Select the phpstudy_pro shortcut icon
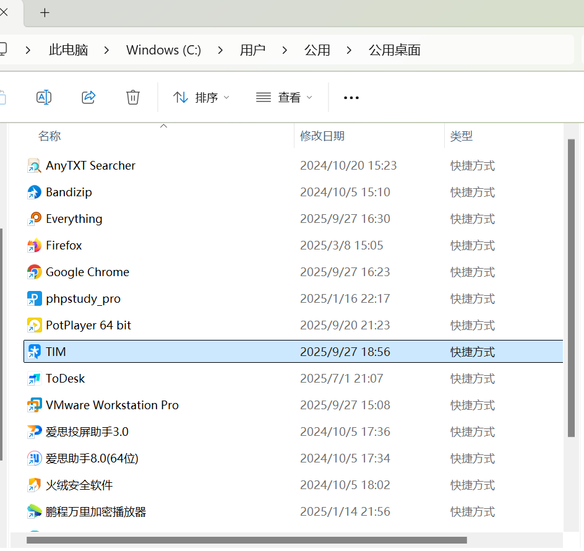This screenshot has height=551, width=584. [34, 298]
